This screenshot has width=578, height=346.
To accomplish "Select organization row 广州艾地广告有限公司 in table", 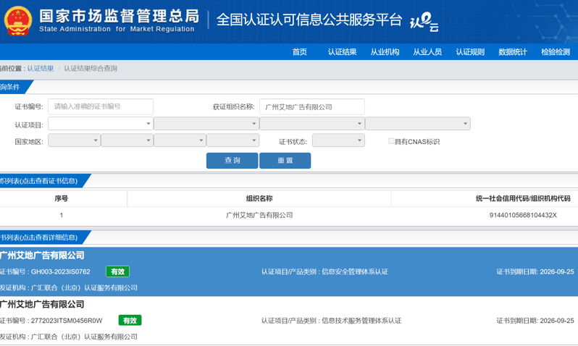I will tap(259, 215).
